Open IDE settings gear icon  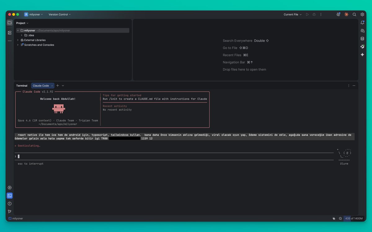coord(362,15)
